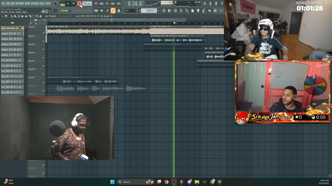Viewport: 332px width, 186px height.
Task: Toggle the highlighted orange link icon
Action: click(113, 11)
